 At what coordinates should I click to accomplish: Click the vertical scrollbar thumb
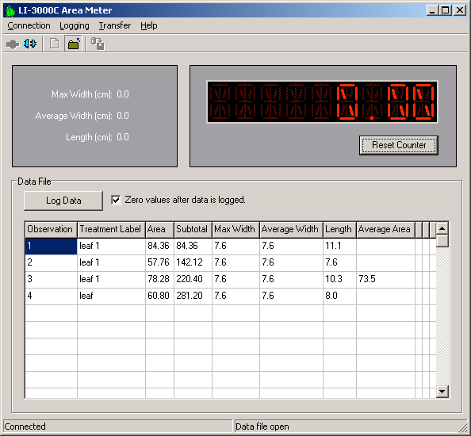click(442, 241)
